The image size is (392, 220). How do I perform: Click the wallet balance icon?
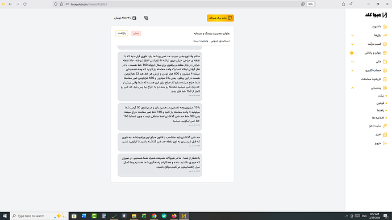[x=134, y=18]
